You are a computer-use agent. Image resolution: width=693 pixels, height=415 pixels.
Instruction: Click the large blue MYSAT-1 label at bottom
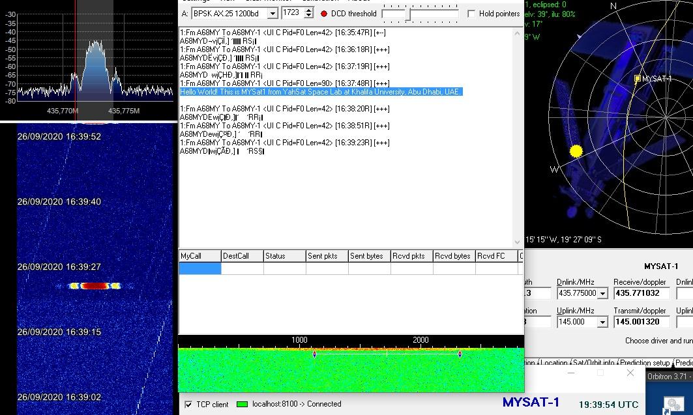[531, 402]
